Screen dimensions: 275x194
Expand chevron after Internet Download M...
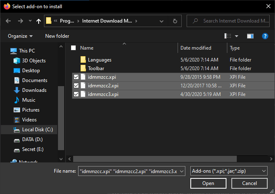(136, 21)
